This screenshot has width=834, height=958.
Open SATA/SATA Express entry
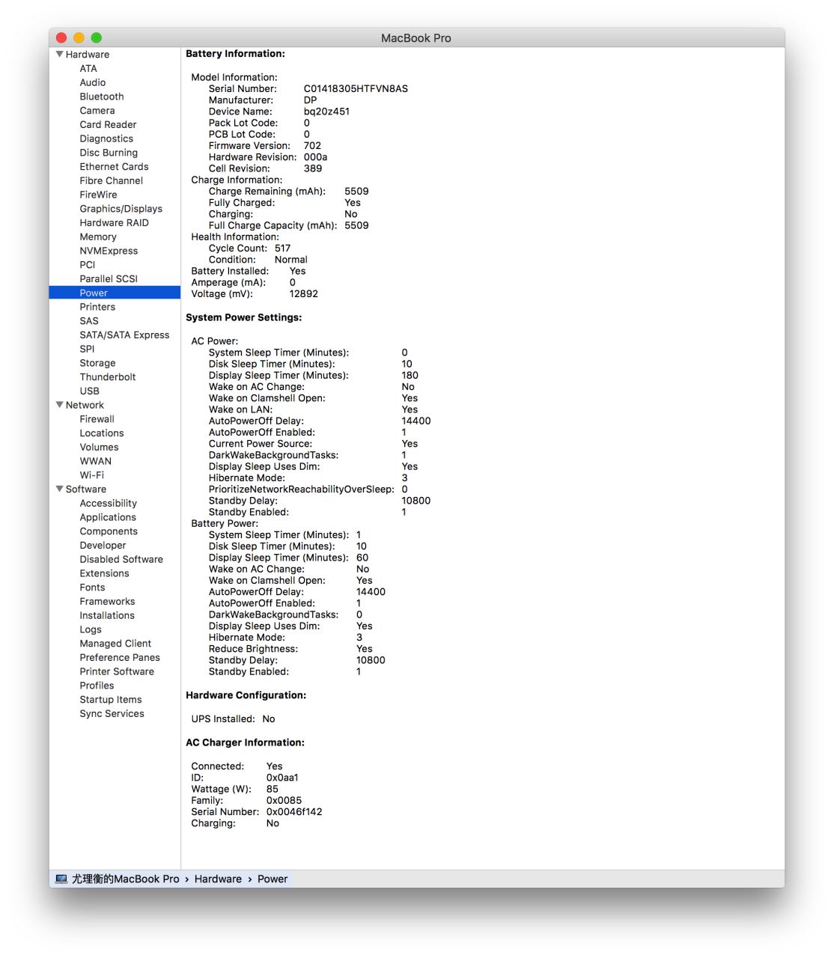[124, 335]
